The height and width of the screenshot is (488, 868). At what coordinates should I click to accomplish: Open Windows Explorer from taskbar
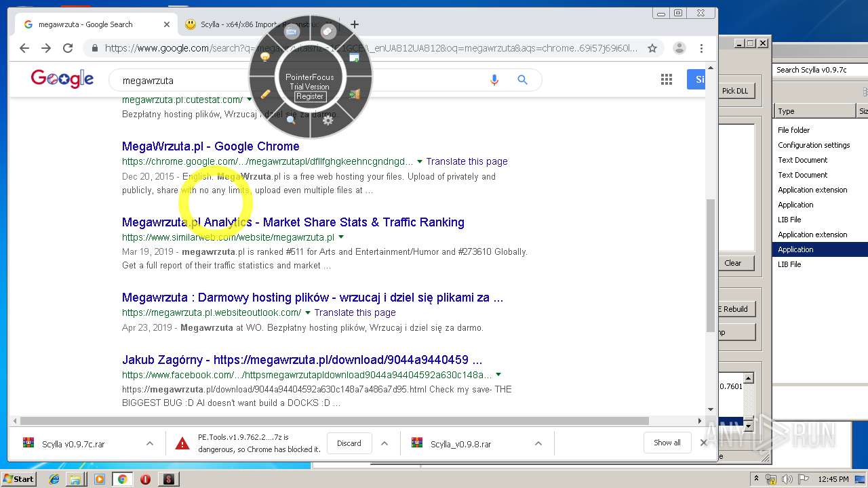[75, 479]
